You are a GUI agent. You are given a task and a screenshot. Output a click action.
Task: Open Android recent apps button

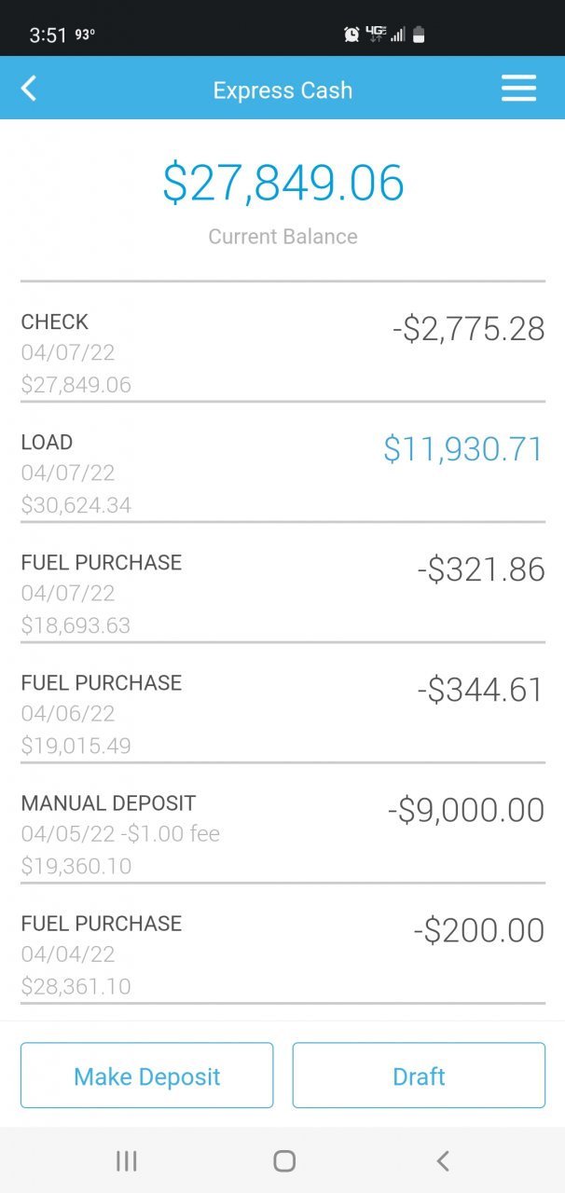[x=126, y=1160]
